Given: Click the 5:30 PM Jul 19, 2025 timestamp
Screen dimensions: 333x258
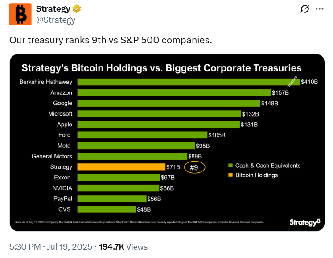Looking at the screenshot, I should tap(51, 247).
